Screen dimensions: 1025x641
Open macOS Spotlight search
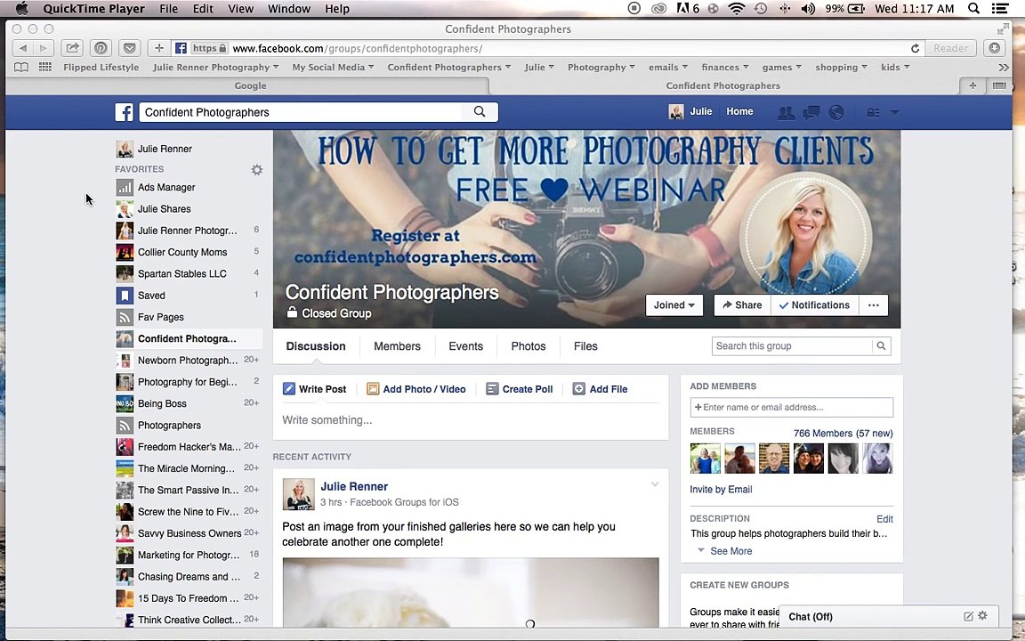pyautogui.click(x=974, y=9)
